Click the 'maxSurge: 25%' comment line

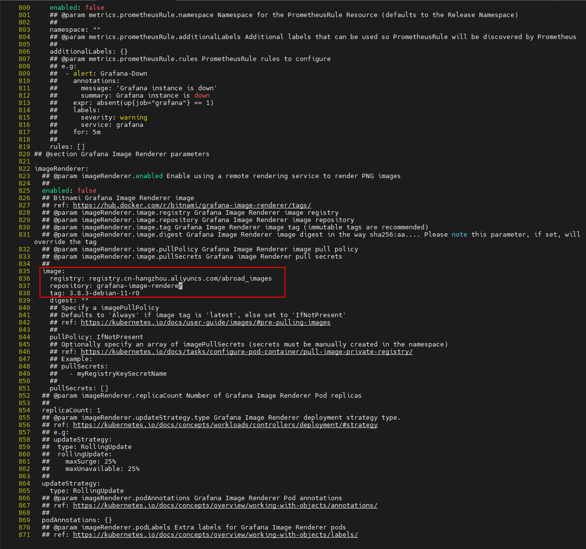pyautogui.click(x=79, y=462)
